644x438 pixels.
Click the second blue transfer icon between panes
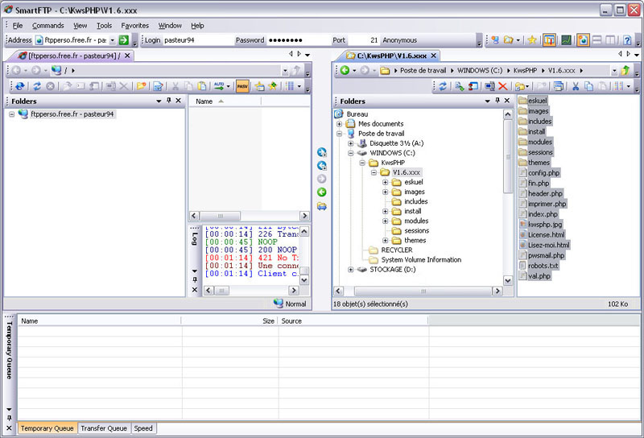(322, 166)
